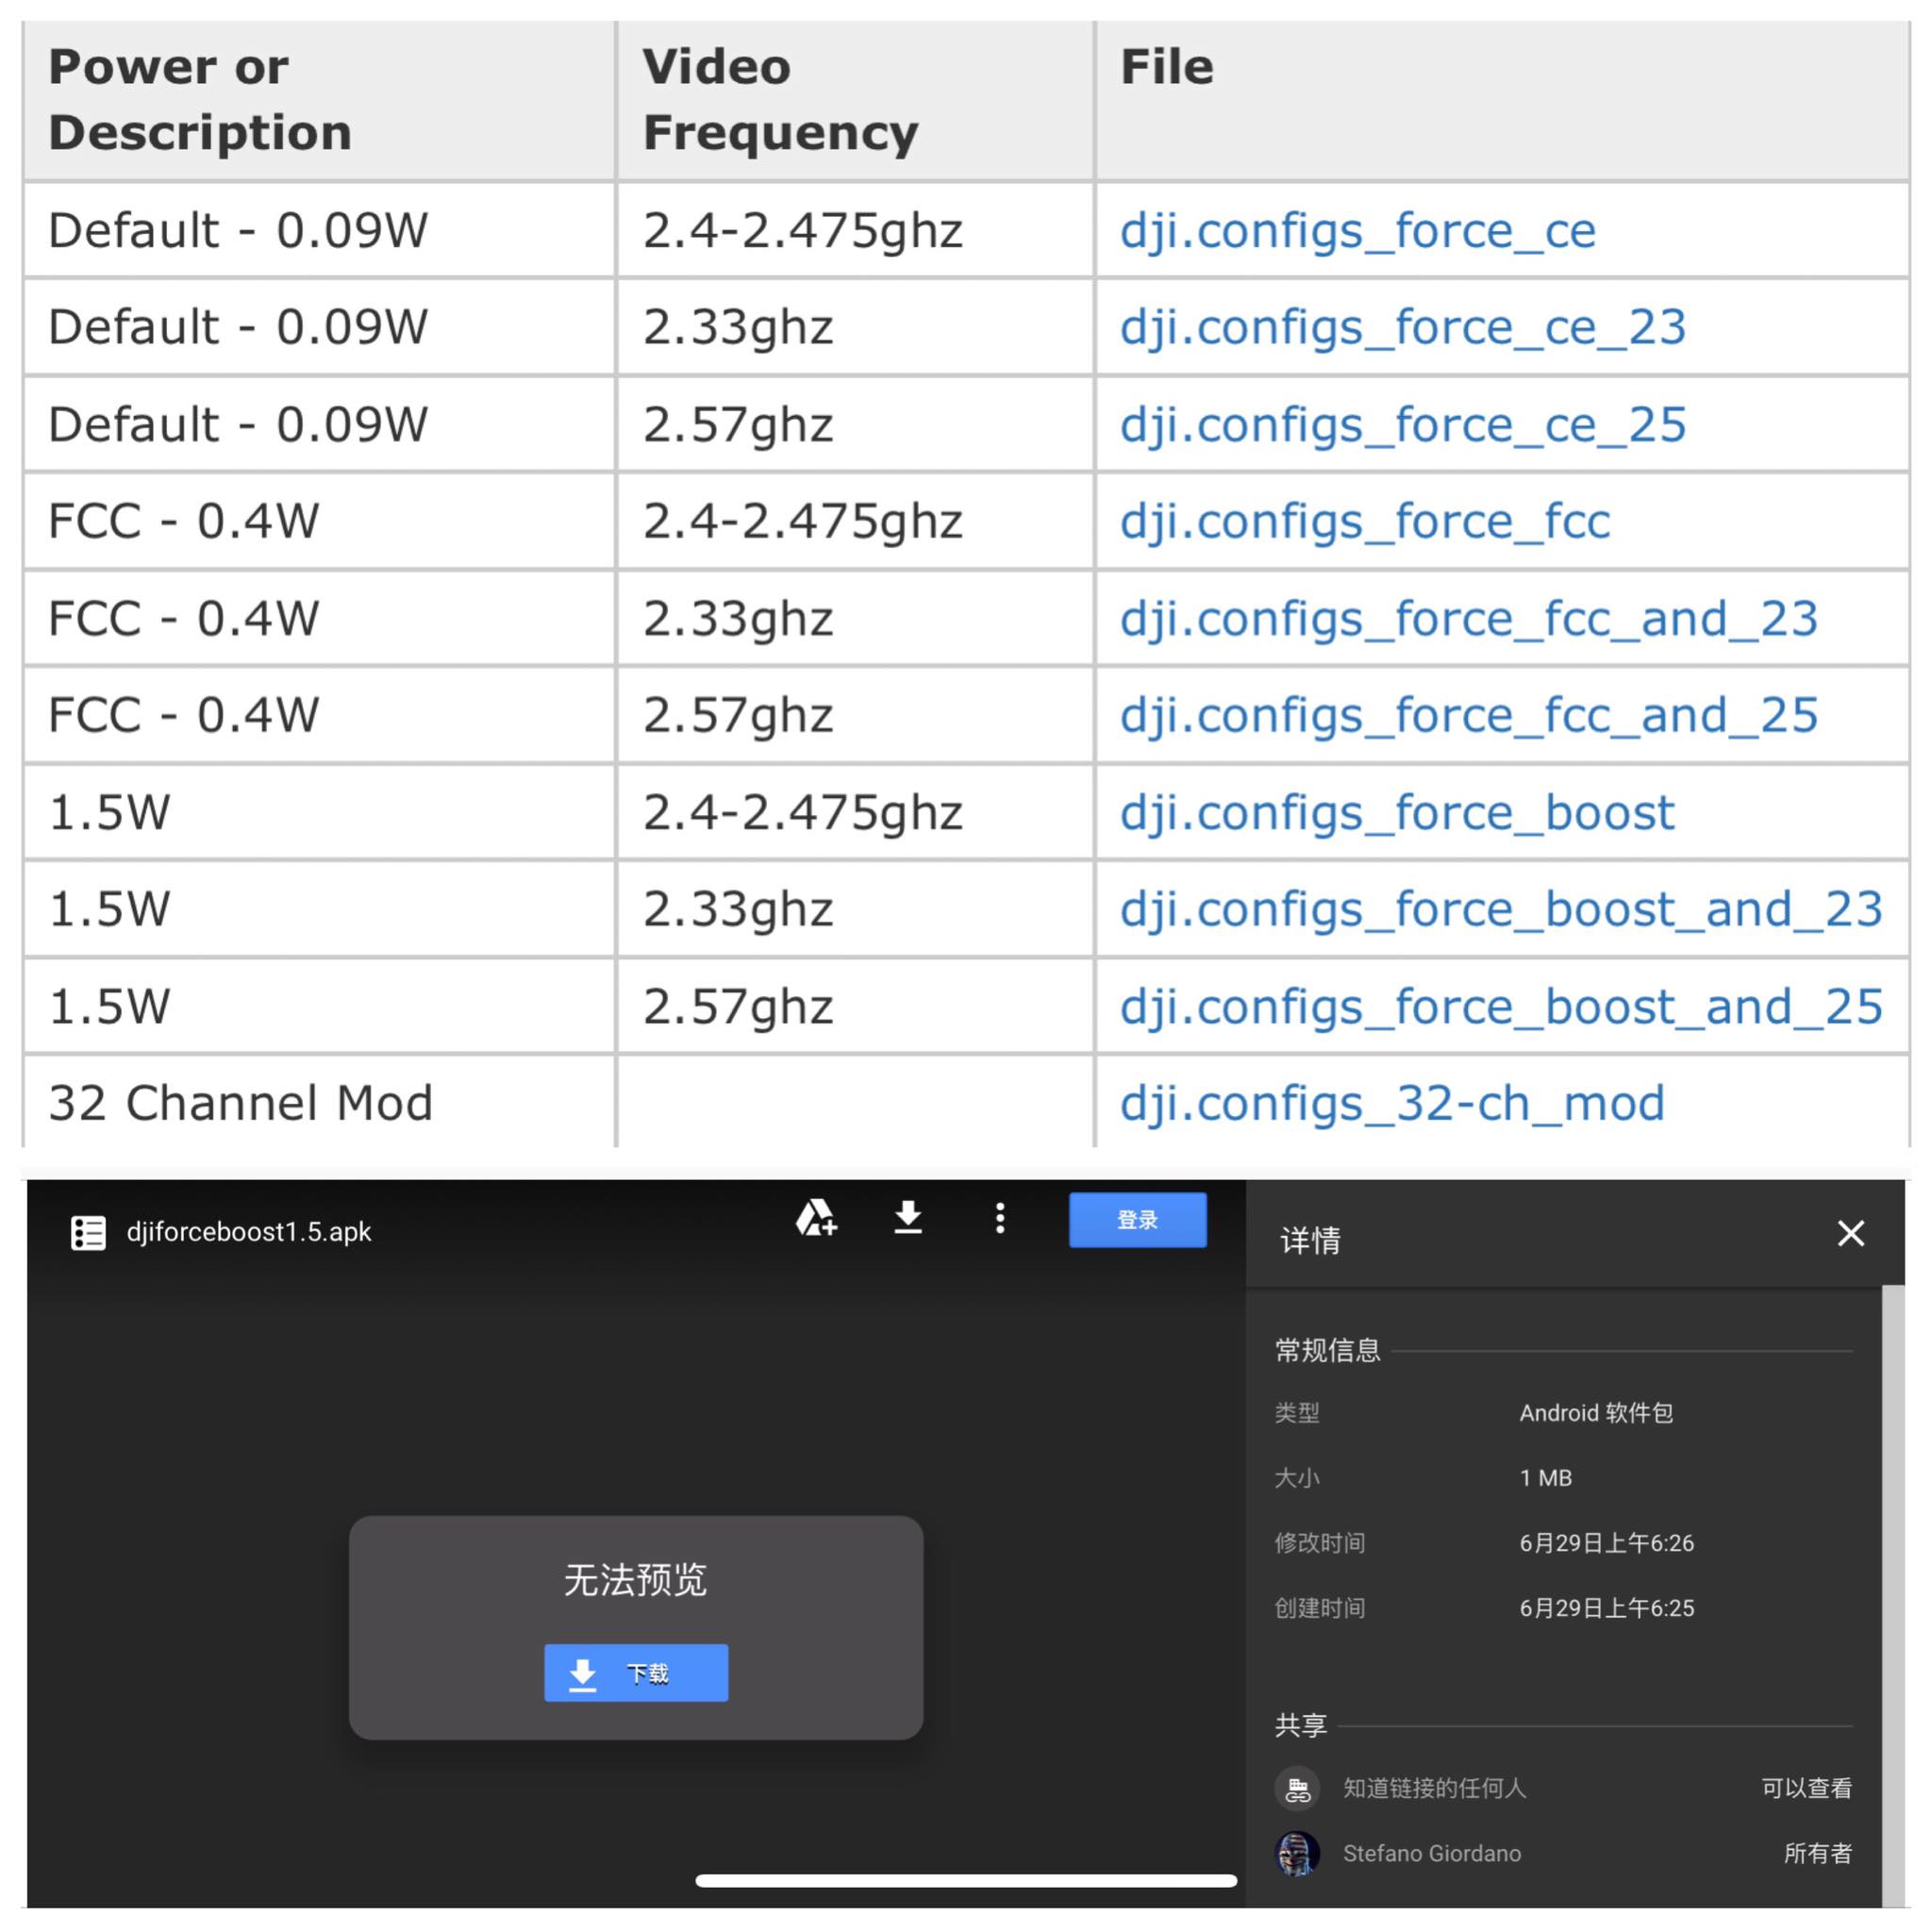
Task: Click the 'Stefano Giordano' owner name
Action: pos(1432,1853)
